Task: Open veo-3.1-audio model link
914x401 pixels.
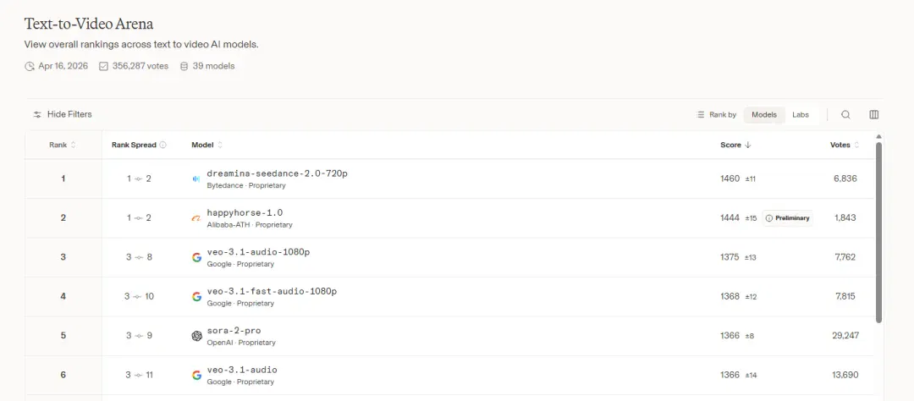Action: point(242,370)
